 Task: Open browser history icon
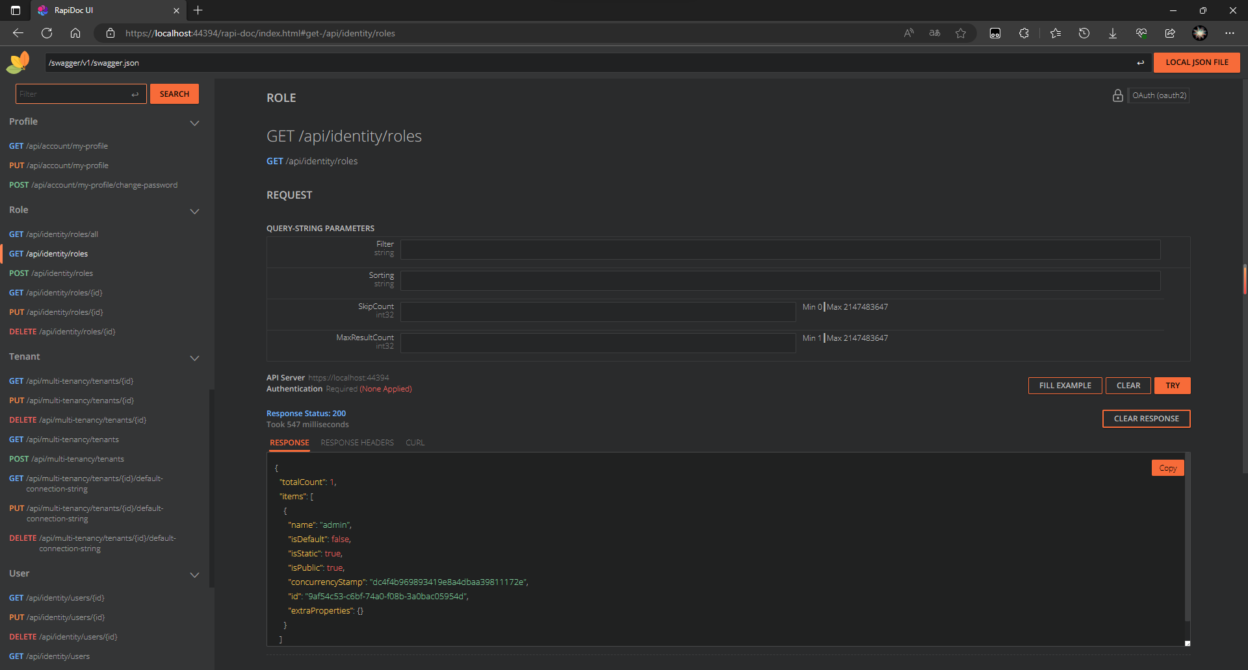1084,33
